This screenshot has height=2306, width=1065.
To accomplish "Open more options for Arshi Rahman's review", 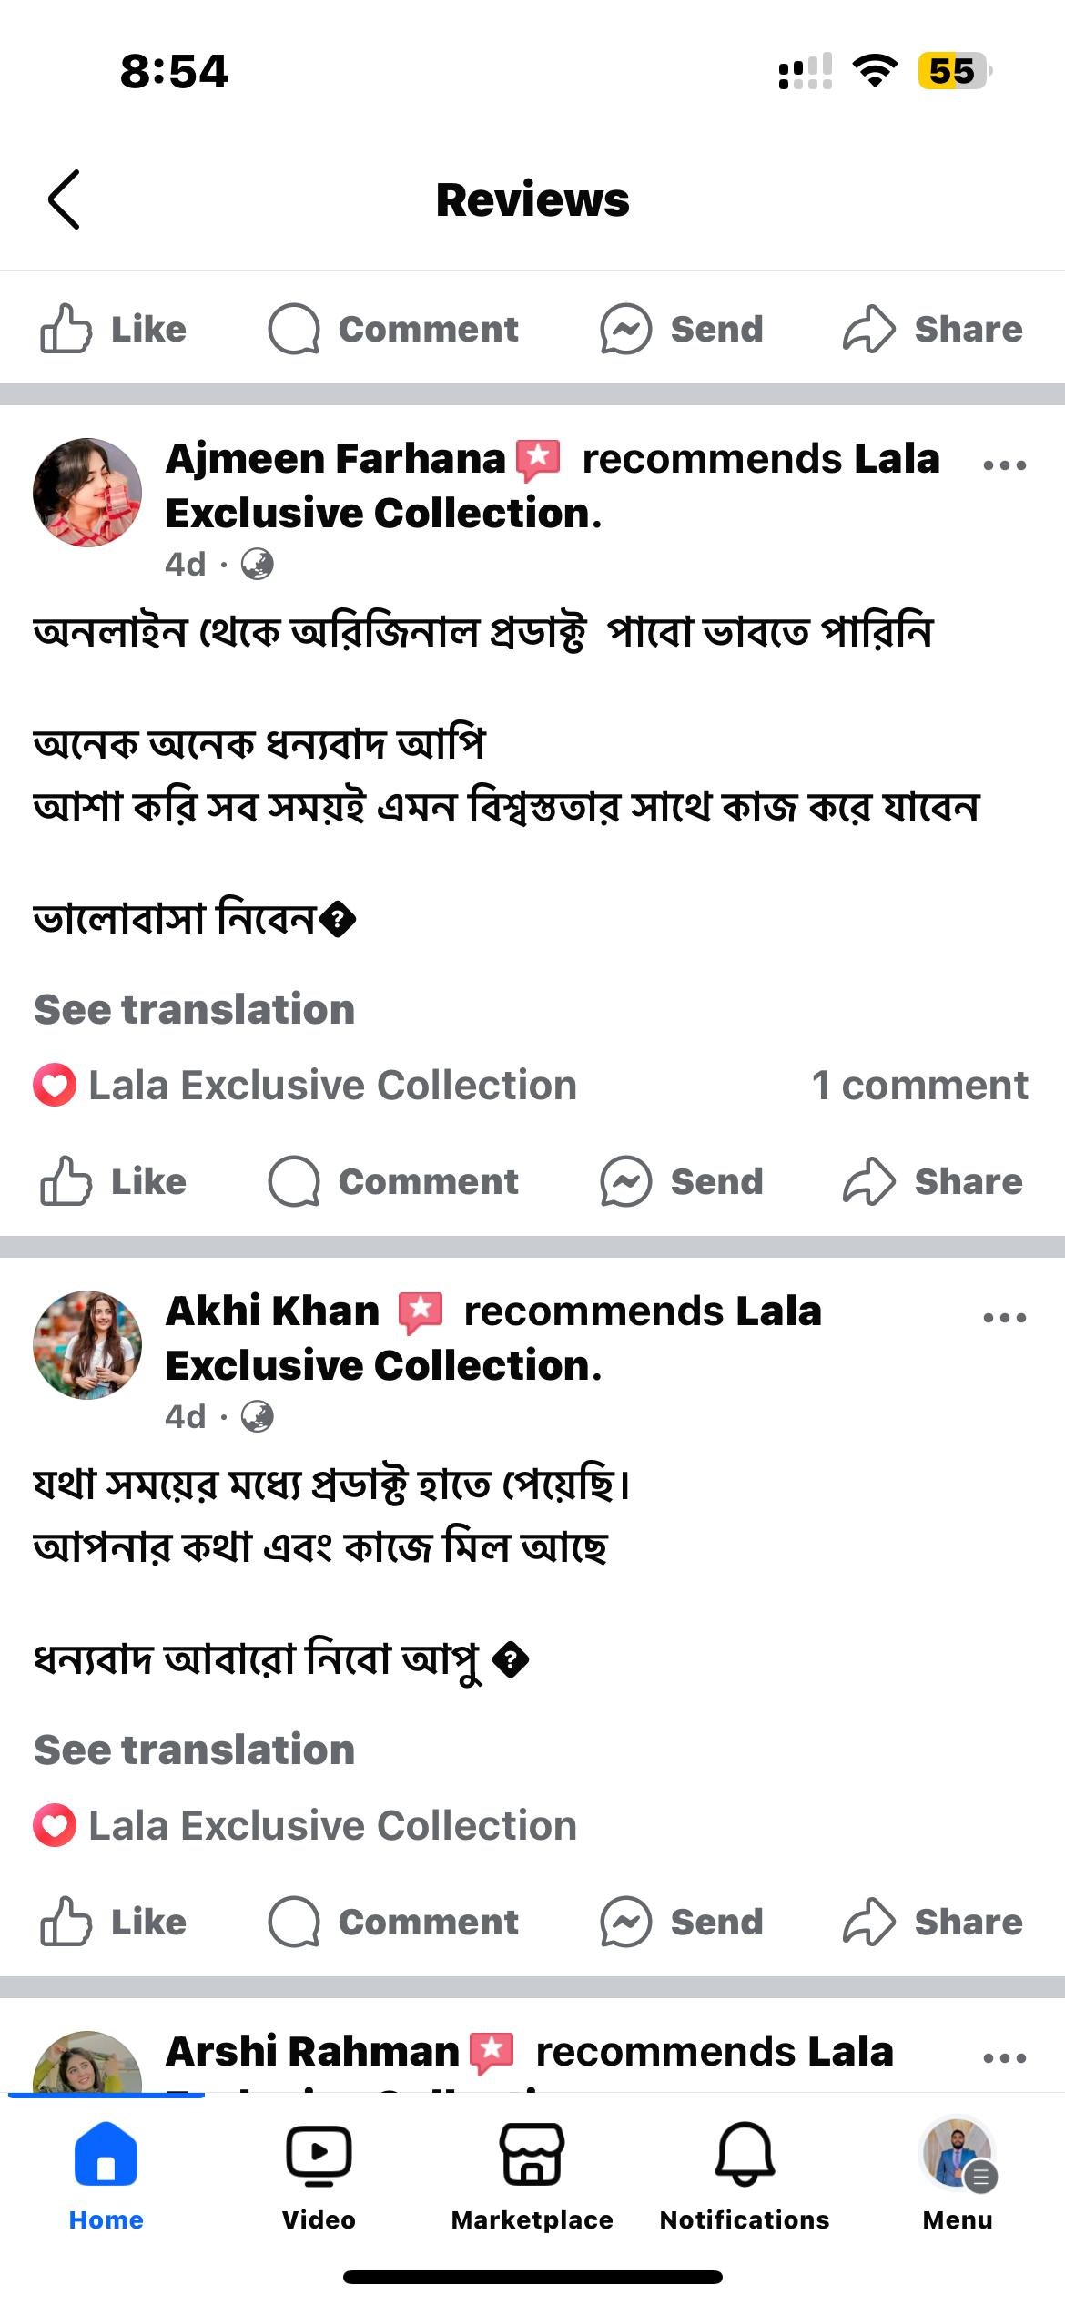I will (x=1005, y=2058).
